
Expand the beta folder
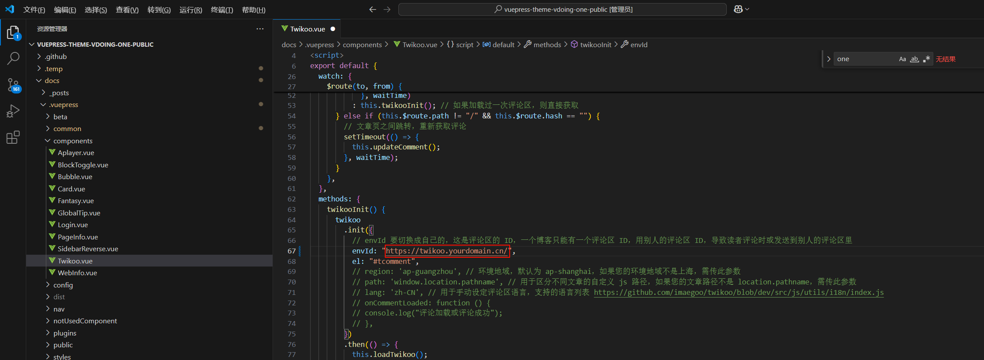pos(48,117)
